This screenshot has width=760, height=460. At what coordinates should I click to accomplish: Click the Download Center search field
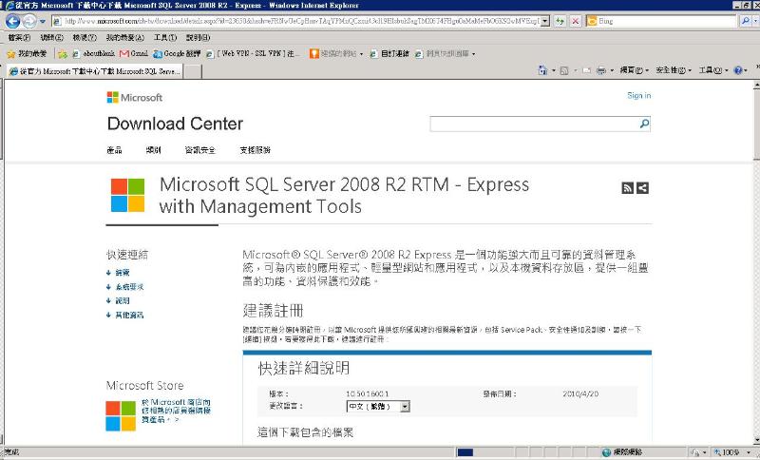[x=534, y=125]
